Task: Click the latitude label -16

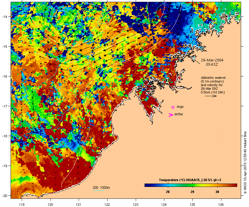Action: (x=4, y=76)
